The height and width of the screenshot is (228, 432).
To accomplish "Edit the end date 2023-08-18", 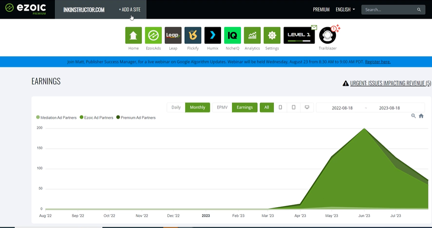I will coord(389,108).
